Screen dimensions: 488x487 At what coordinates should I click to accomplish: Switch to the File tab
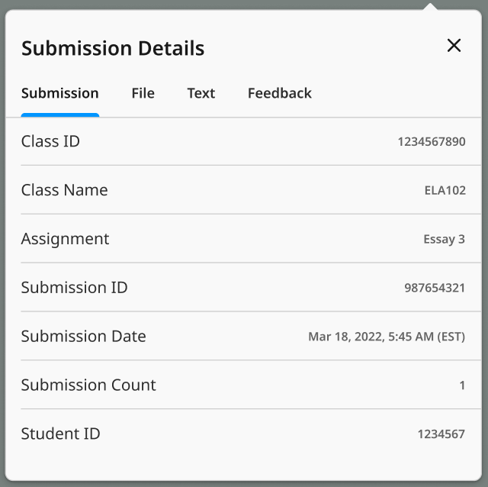tap(143, 93)
